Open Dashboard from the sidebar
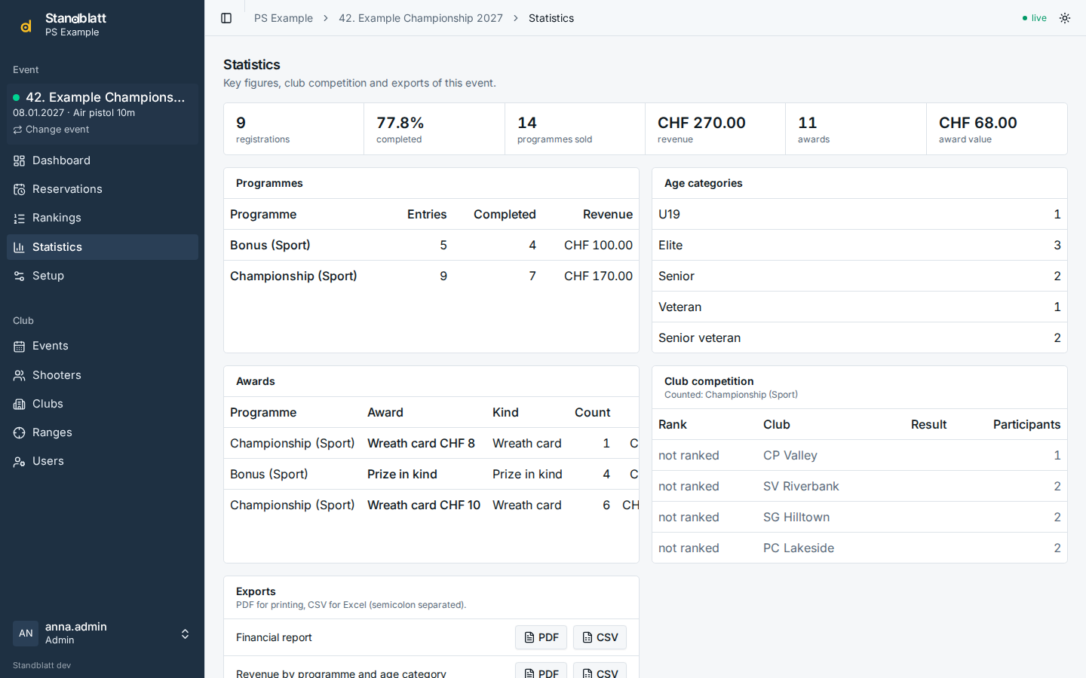1086x678 pixels. (x=103, y=160)
